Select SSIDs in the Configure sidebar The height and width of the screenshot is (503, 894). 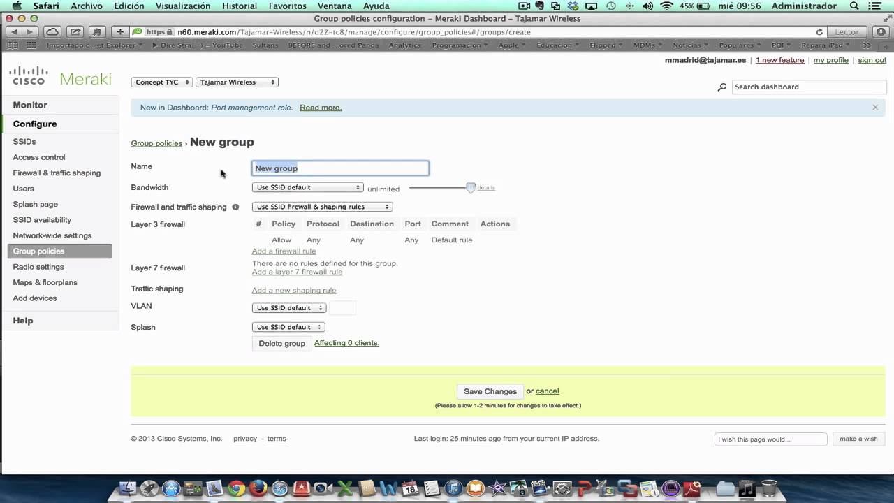pos(24,142)
